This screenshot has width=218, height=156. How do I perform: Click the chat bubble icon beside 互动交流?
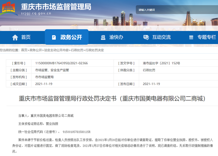point(146,38)
